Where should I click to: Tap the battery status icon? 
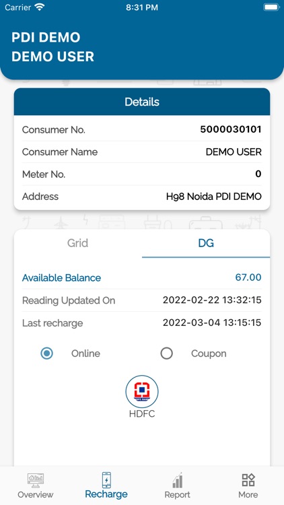(x=271, y=7)
